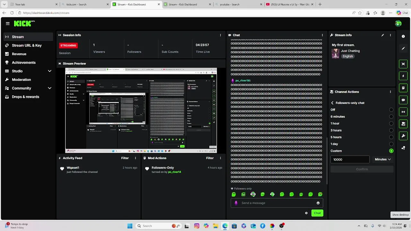Viewport: 411px width, 231px height.
Task: Click the three-dots cluster icon at sidebar bottom
Action: [x=403, y=148]
